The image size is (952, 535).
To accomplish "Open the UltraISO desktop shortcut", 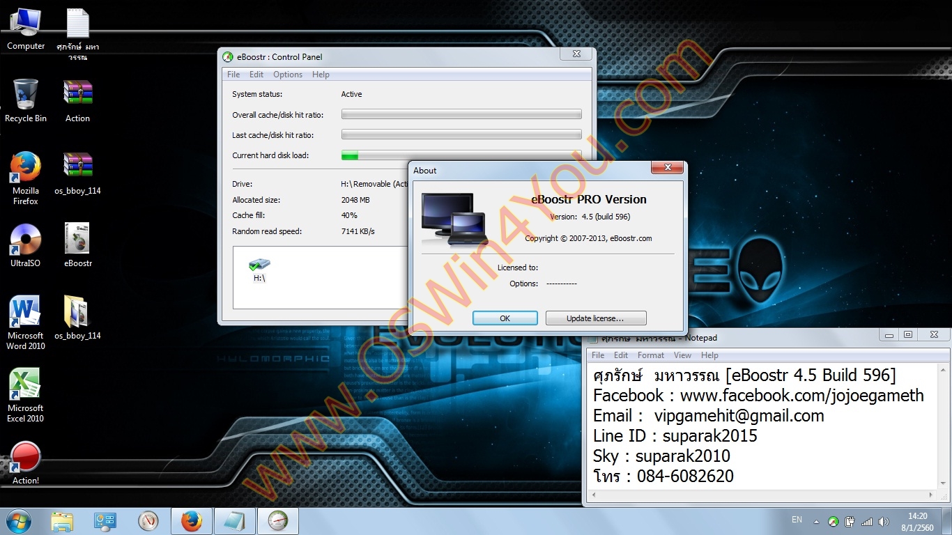I will (x=26, y=245).
